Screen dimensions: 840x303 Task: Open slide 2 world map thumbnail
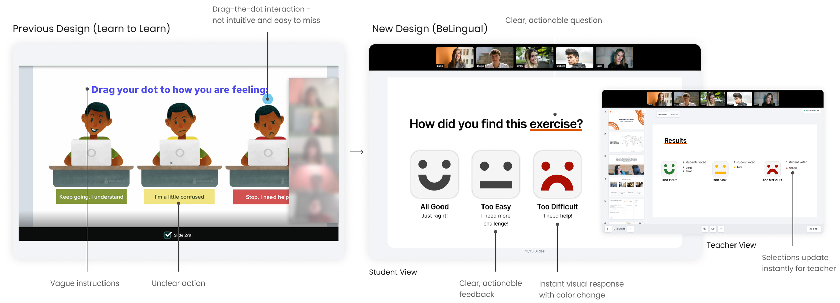point(626,142)
